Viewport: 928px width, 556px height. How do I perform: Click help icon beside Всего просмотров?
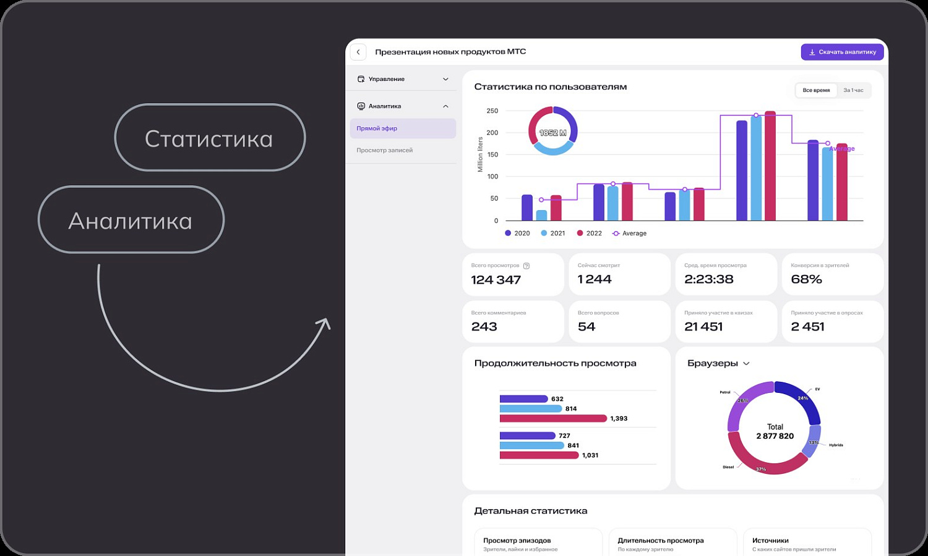pos(526,266)
